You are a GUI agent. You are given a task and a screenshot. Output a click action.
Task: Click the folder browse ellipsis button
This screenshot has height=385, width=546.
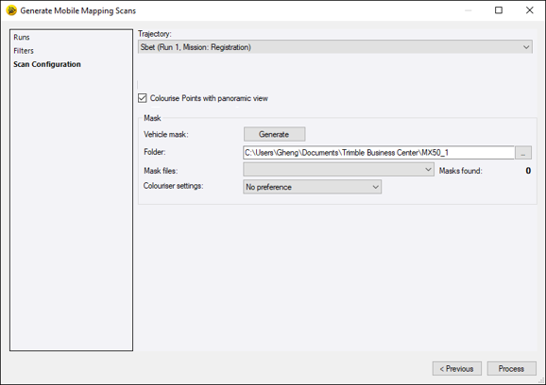pos(523,153)
